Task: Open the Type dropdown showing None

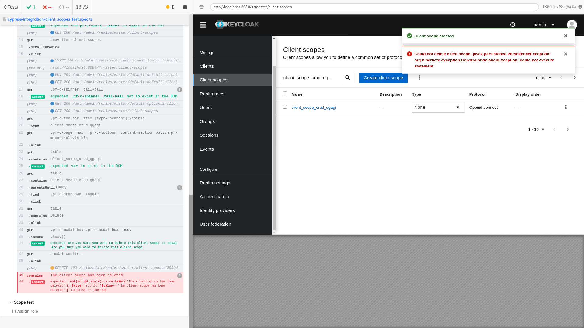Action: click(438, 107)
